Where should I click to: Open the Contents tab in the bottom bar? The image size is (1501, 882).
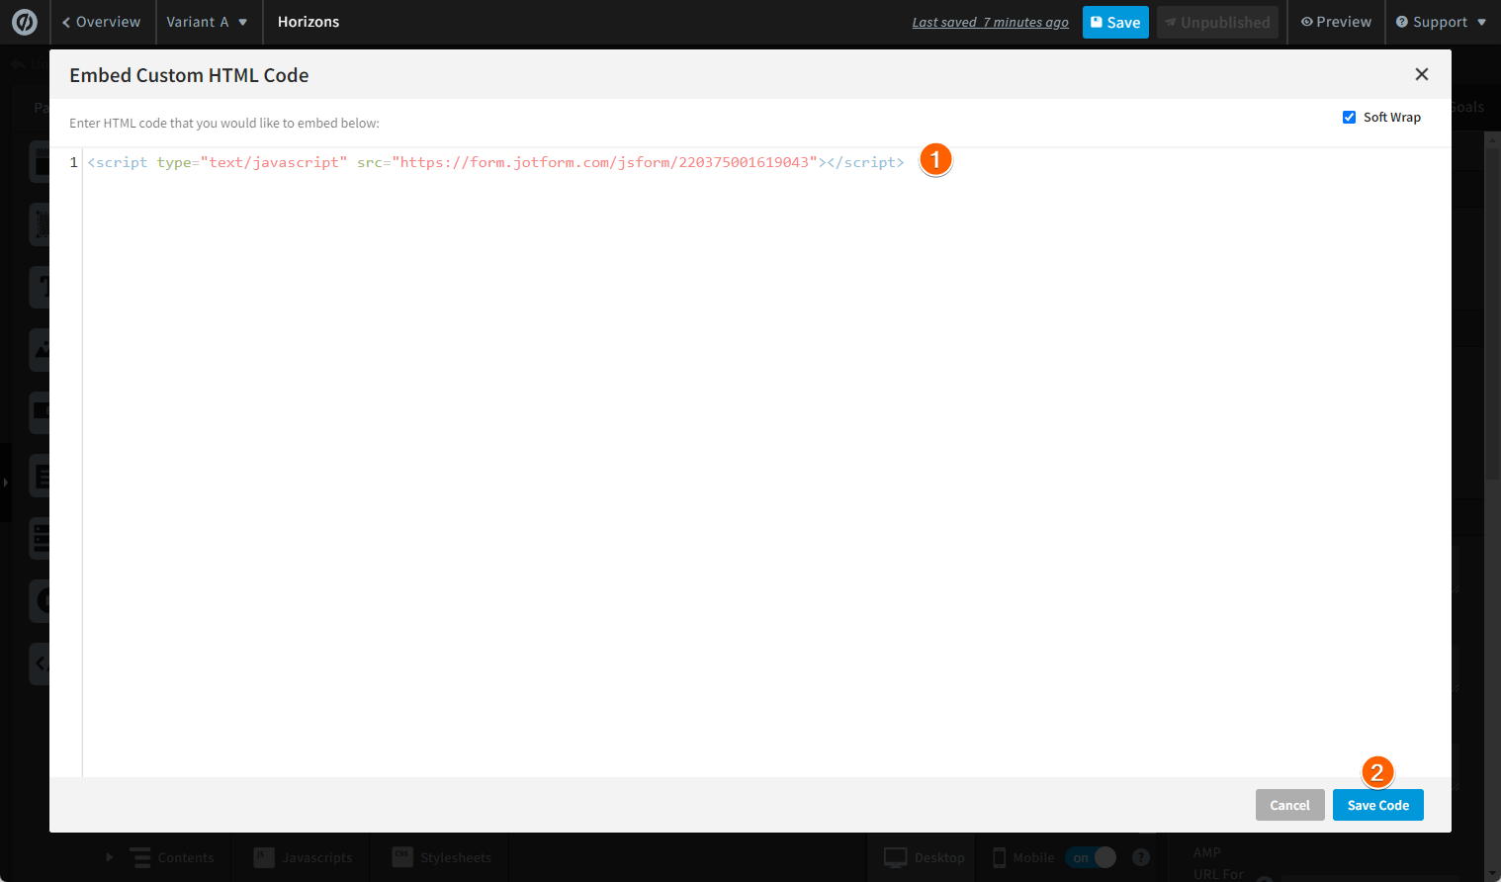click(x=173, y=857)
